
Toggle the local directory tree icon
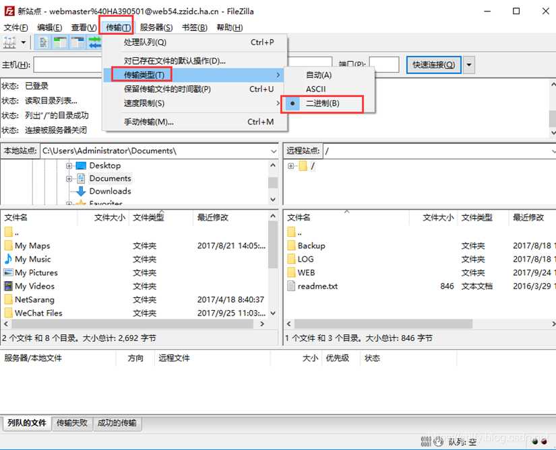pyautogui.click(x=59, y=42)
